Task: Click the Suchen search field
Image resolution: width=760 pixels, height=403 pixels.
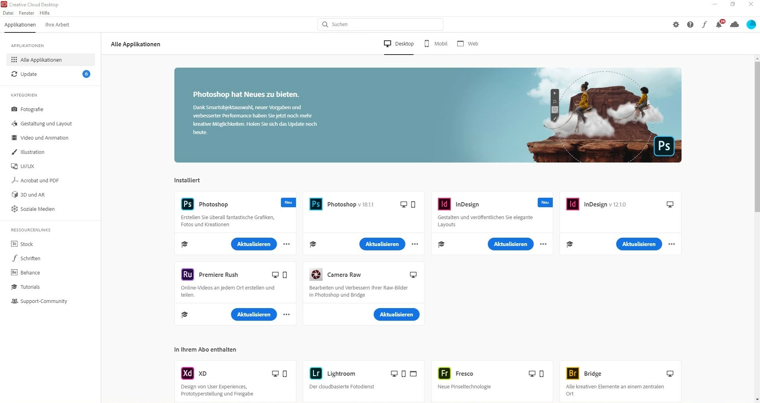Action: [x=380, y=25]
